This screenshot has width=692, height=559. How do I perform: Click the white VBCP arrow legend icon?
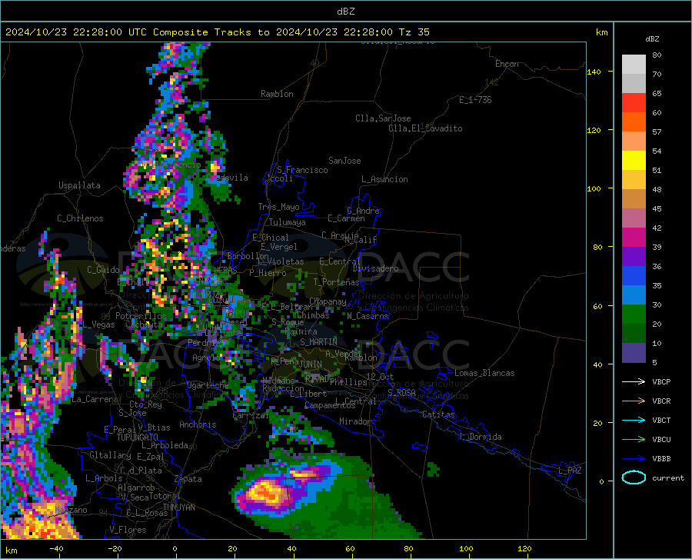coord(634,381)
